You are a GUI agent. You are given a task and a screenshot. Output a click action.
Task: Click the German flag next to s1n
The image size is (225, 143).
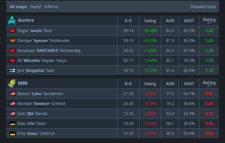tap(13, 123)
